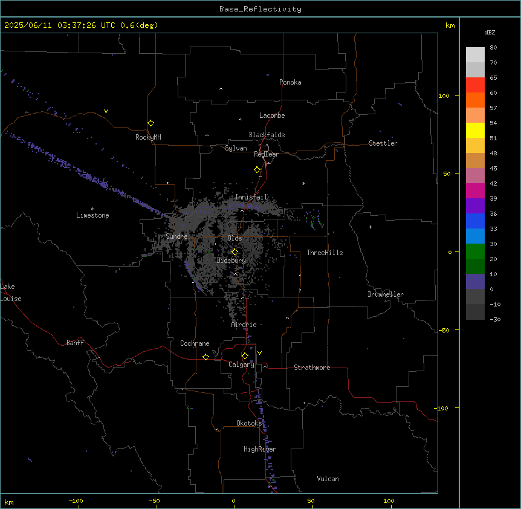Pick the red 65-60 dBZ legend swatch
Screen dimensions: 521x509
pyautogui.click(x=475, y=85)
